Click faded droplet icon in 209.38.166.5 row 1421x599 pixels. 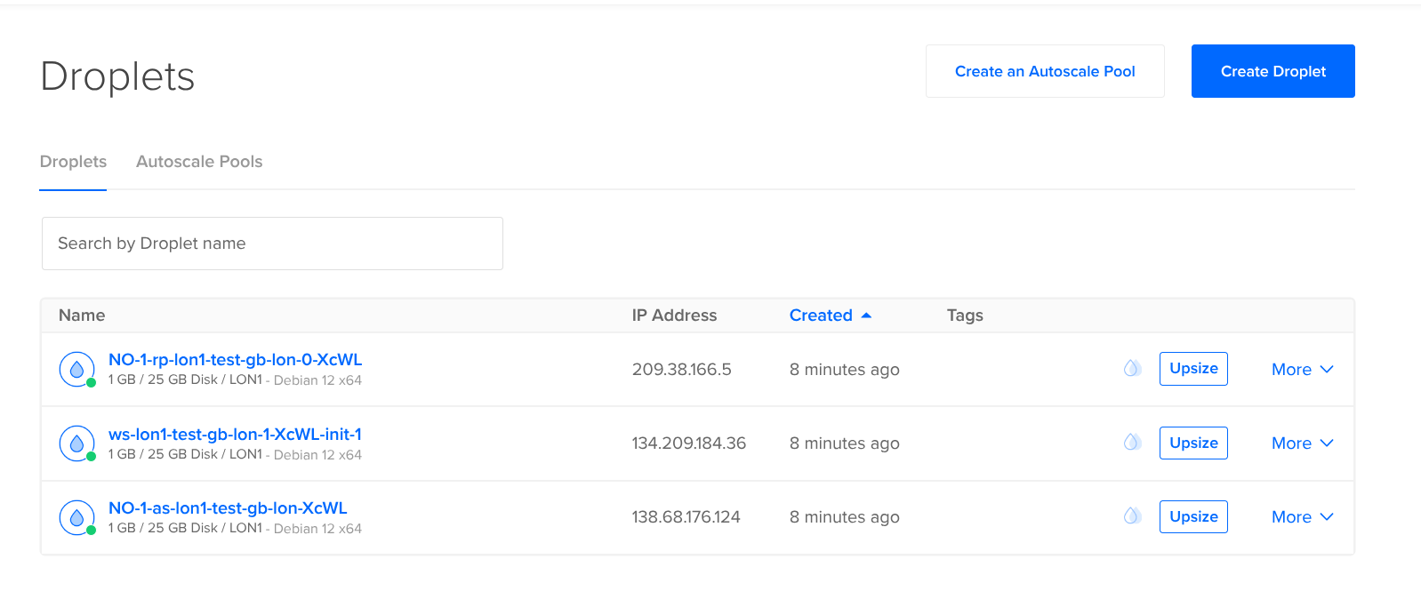point(1131,368)
